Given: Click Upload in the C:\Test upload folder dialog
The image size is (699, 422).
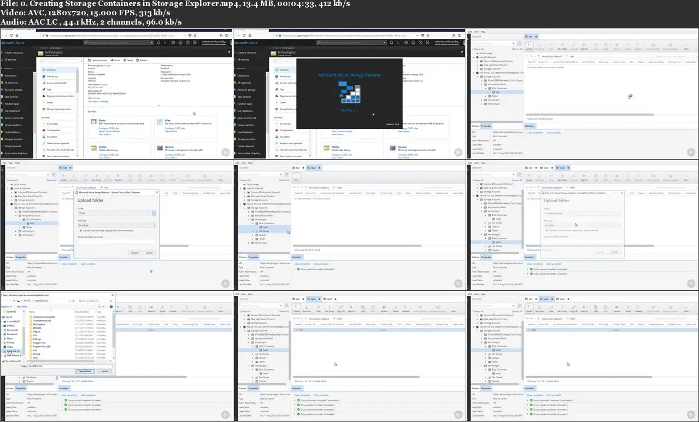Looking at the screenshot, I should [134, 253].
